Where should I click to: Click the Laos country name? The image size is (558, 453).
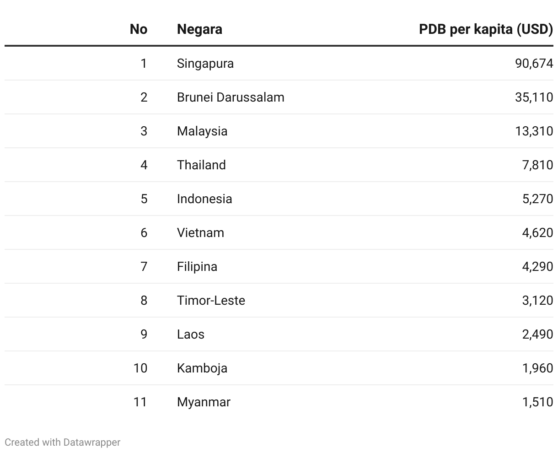point(191,334)
